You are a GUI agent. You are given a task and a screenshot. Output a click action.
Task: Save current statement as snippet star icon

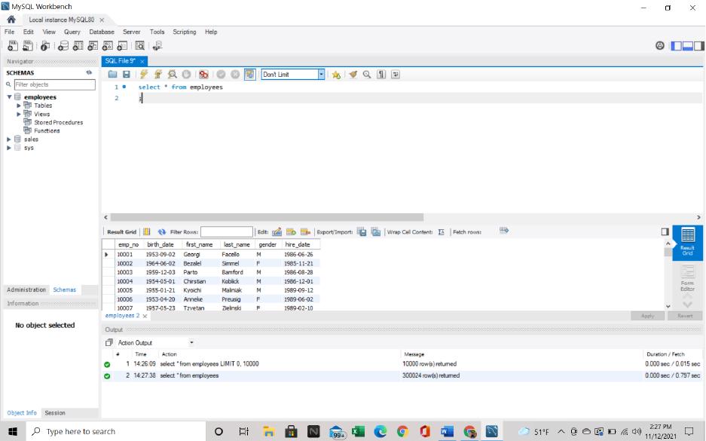[x=336, y=75]
